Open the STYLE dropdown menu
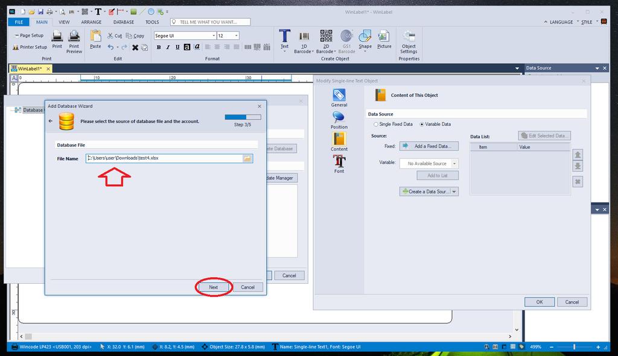The width and height of the screenshot is (618, 356). point(587,22)
